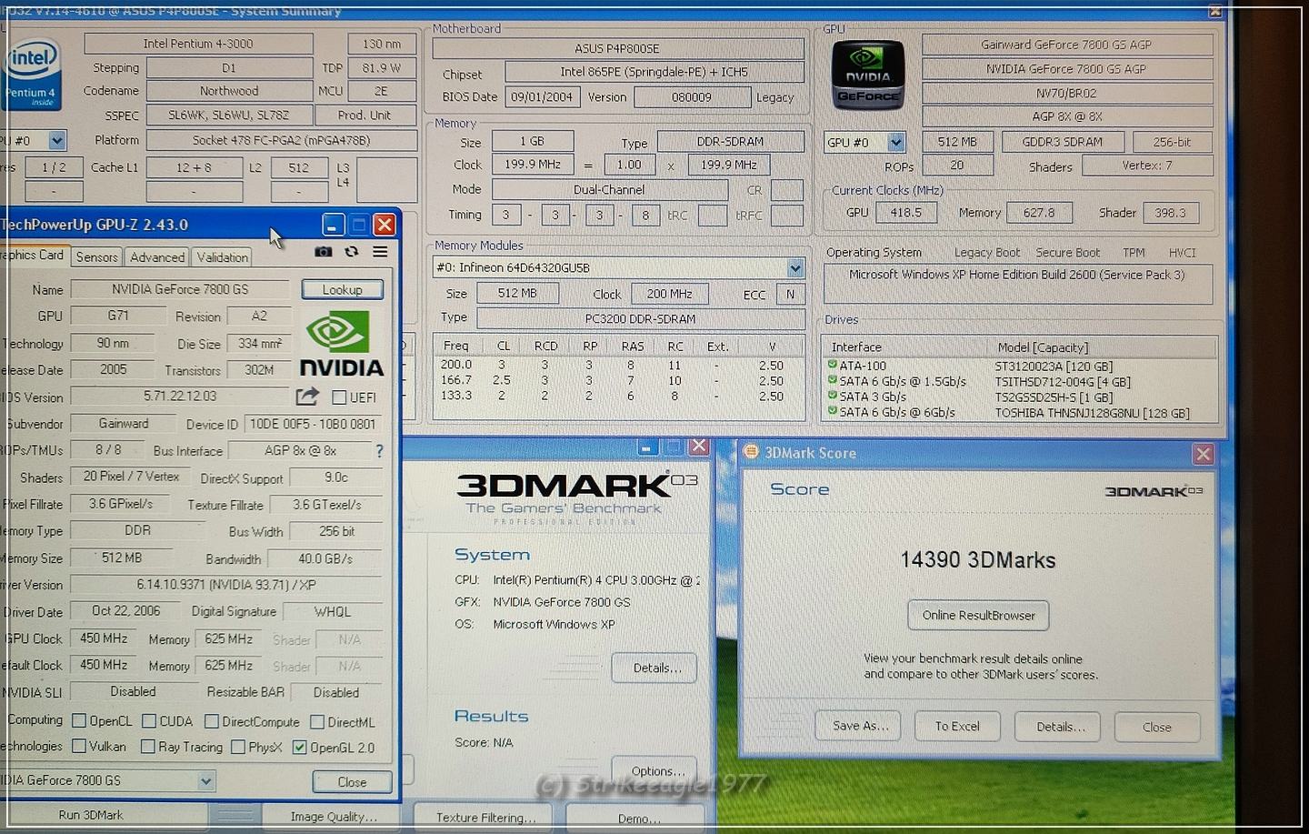Click the Driver Version field in GPU-Z
Viewport: 1309px width, 834px height.
(226, 585)
